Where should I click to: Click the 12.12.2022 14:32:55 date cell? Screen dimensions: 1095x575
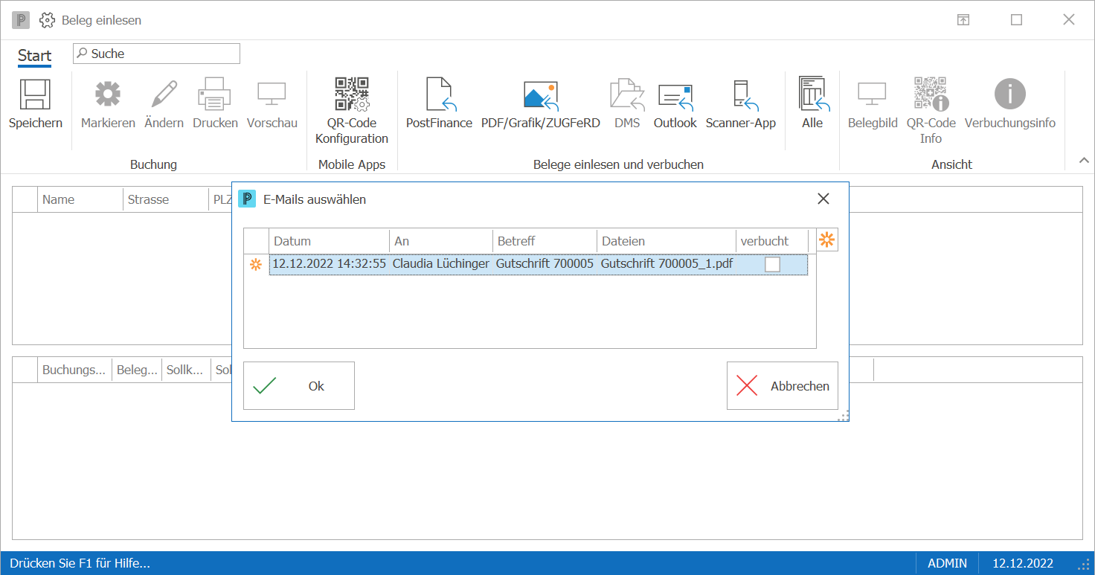[329, 264]
